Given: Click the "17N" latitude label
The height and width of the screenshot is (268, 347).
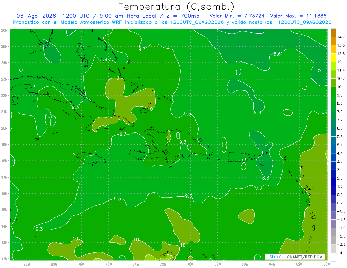Looking at the screenshot, I should [x=4, y=177].
